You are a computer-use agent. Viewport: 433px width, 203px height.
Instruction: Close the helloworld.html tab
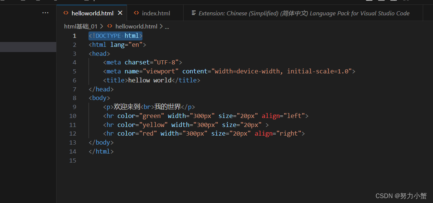120,13
